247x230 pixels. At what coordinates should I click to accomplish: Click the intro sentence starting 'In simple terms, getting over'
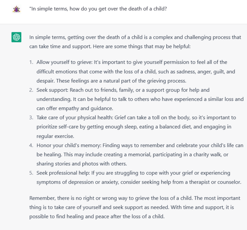coord(135,42)
